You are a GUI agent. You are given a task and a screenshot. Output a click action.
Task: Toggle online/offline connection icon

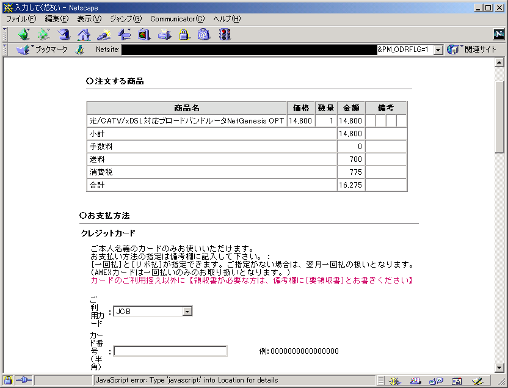tap(23, 380)
